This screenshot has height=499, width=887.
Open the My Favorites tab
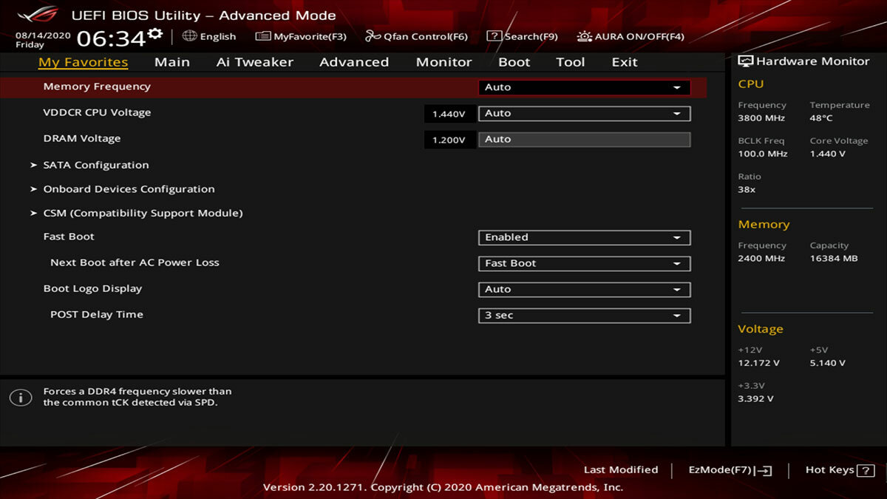84,62
